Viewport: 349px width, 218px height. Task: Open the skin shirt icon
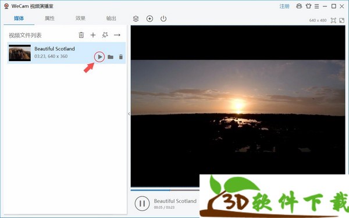[308, 6]
